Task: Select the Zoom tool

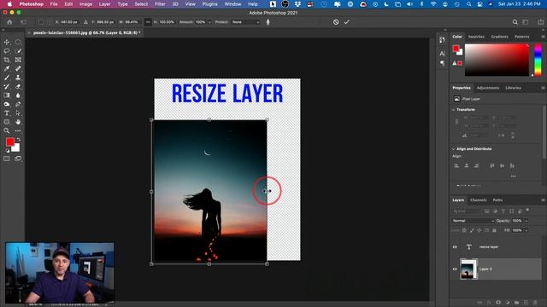Action: [x=7, y=130]
